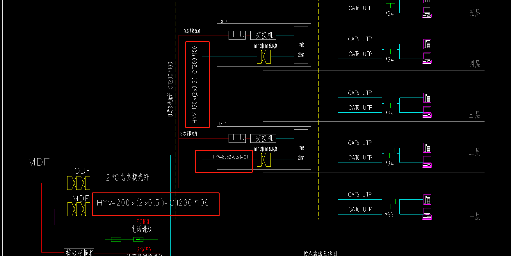Select the computer symbol on 二层
The image size is (511, 256).
point(427,162)
